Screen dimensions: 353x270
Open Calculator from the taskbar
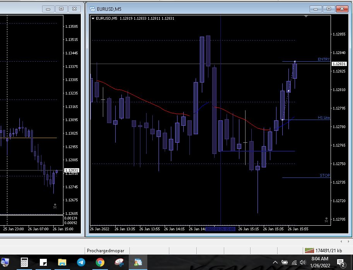[24, 263]
